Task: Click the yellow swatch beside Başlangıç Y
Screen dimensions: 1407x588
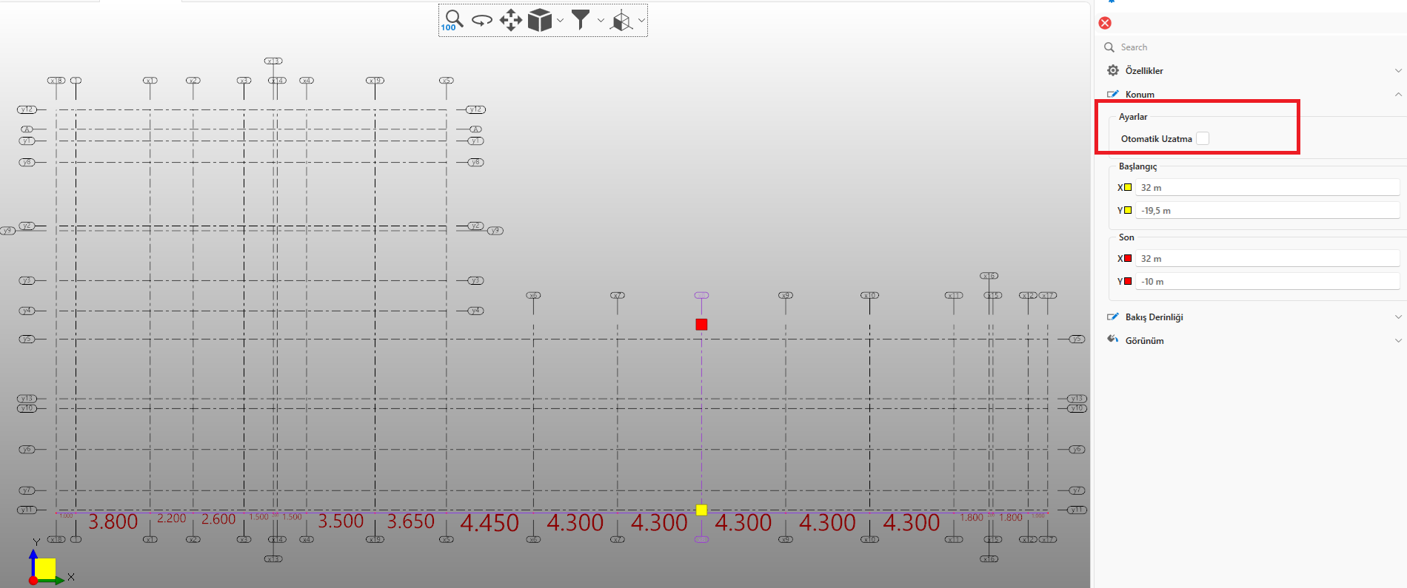Action: [x=1128, y=210]
